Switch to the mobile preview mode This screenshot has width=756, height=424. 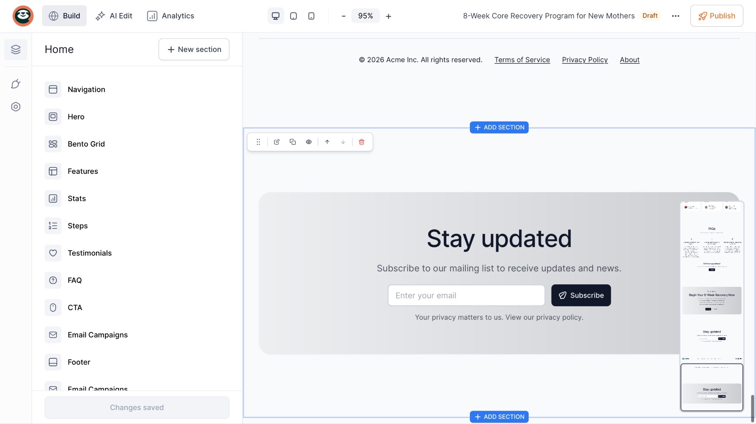(x=311, y=16)
